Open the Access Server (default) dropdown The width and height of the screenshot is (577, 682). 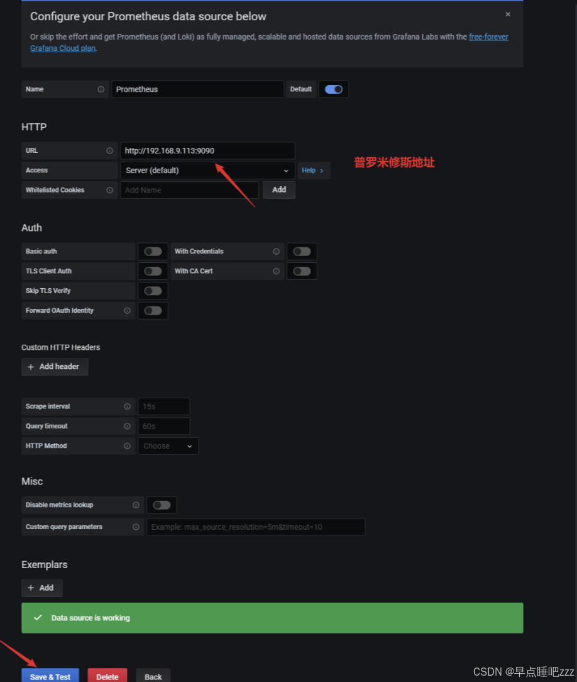(x=207, y=170)
